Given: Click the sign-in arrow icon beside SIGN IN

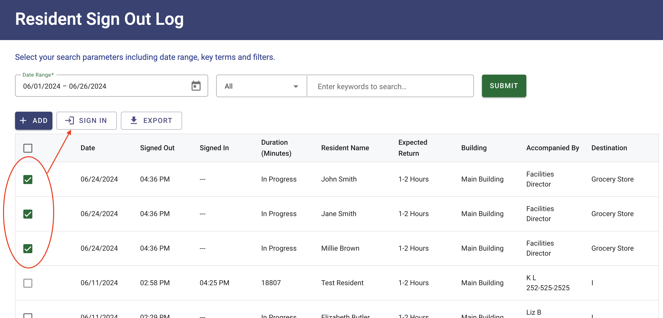Looking at the screenshot, I should click(69, 121).
